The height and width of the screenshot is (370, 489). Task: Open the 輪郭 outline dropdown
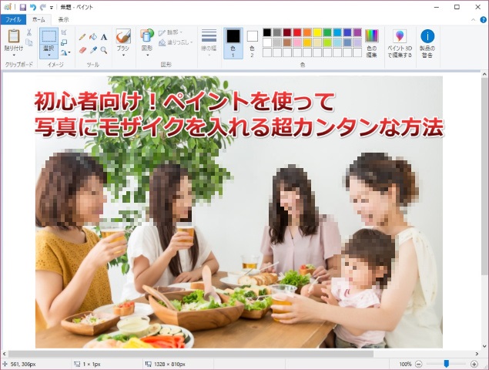170,32
